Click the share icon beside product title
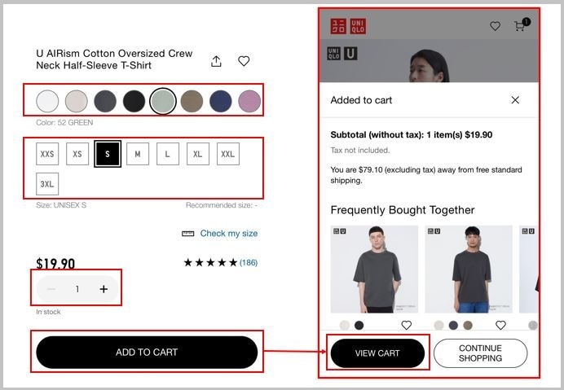 (216, 61)
